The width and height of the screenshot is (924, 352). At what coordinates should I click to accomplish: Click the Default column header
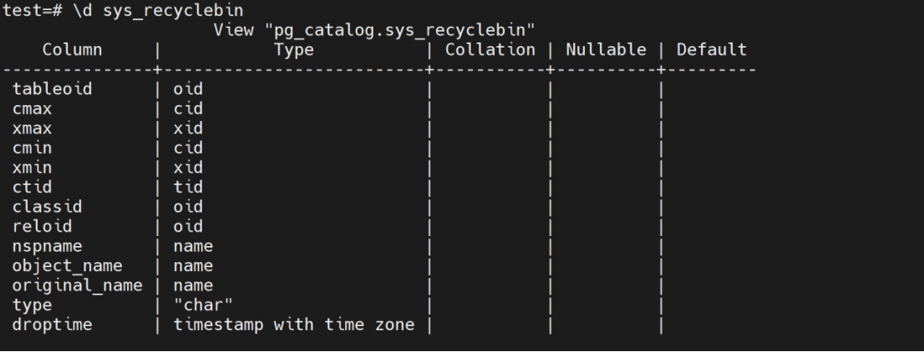click(711, 50)
